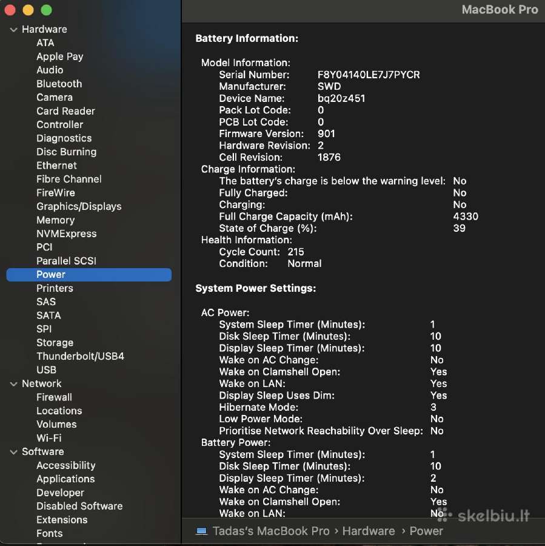
Task: Select SPI in the sidebar
Action: [x=44, y=329]
